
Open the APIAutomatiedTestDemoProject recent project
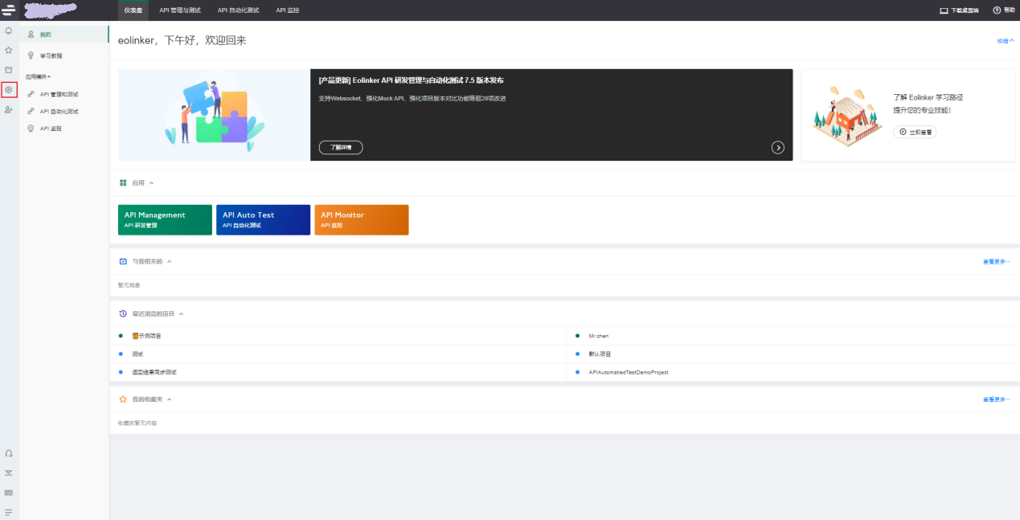click(x=629, y=372)
